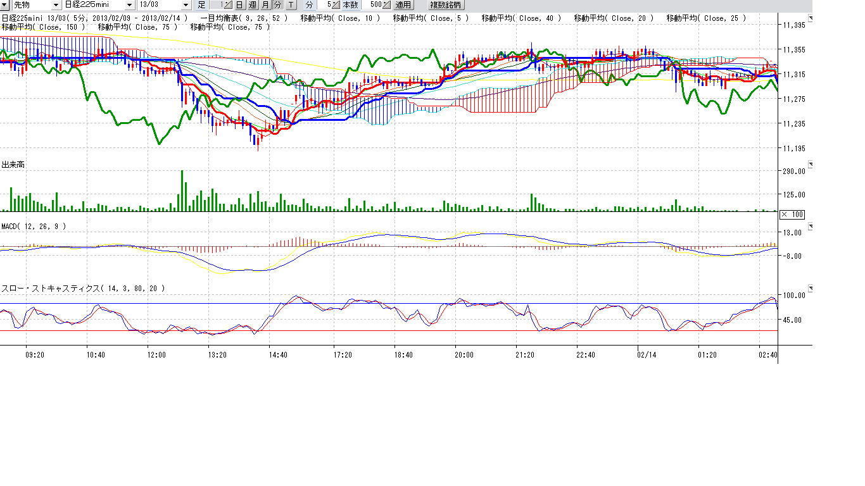Switch to 月 monthly timeframe
This screenshot has height=486, width=865.
tap(265, 5)
